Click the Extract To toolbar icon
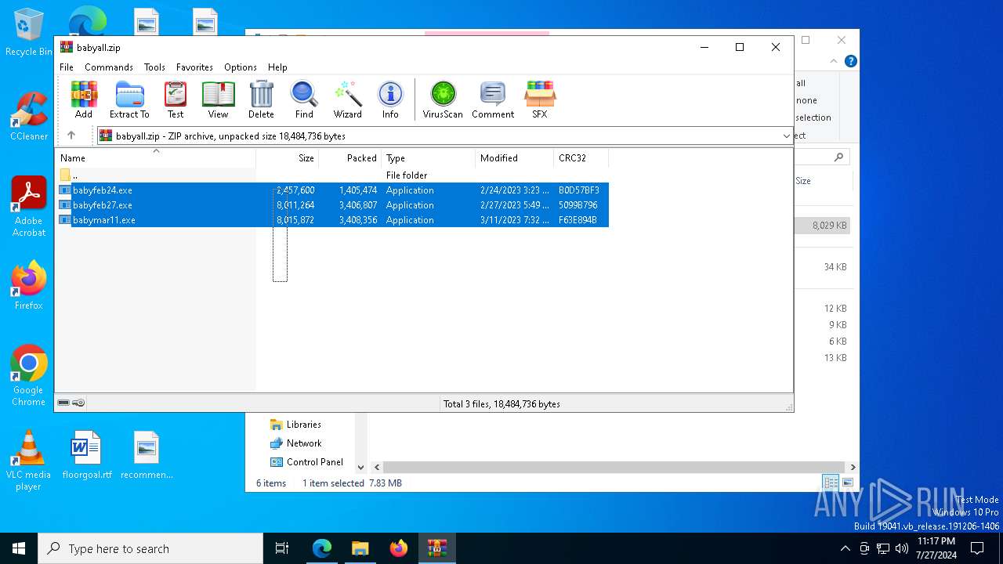The image size is (1003, 564). pos(129,99)
